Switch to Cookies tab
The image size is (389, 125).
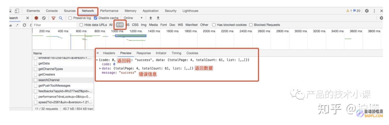point(192,53)
